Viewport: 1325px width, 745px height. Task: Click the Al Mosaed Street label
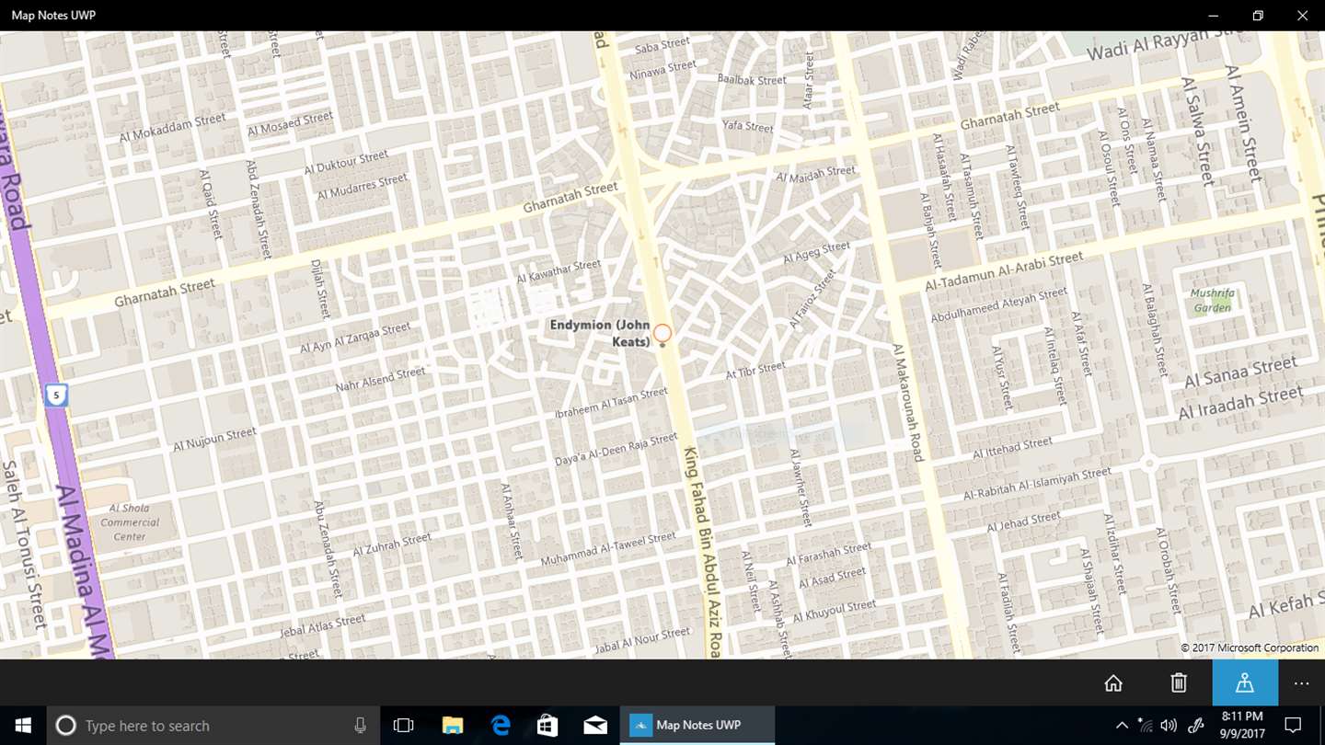coord(291,123)
